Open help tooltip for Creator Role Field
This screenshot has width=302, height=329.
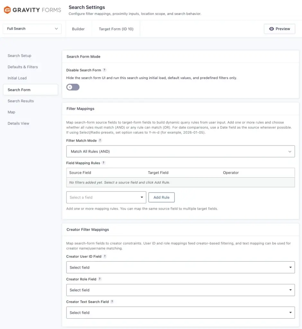pyautogui.click(x=100, y=279)
